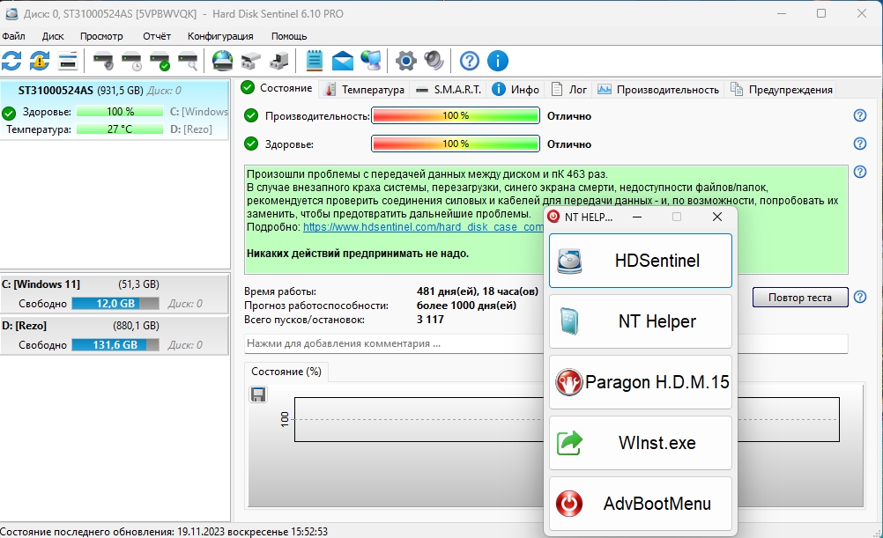Launch HDSentinel from NT Helper window
This screenshot has height=538, width=883.
641,261
